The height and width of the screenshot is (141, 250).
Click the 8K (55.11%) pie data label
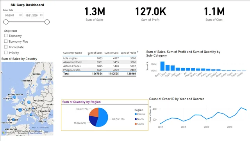[x=118, y=119]
